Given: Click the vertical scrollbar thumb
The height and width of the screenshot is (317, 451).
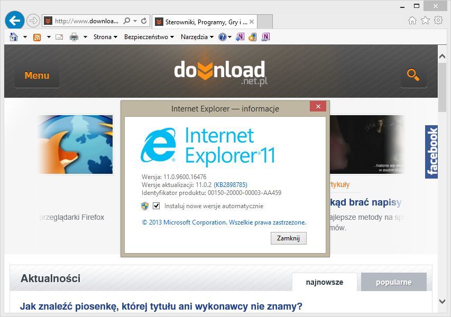Looking at the screenshot, I should 443,87.
